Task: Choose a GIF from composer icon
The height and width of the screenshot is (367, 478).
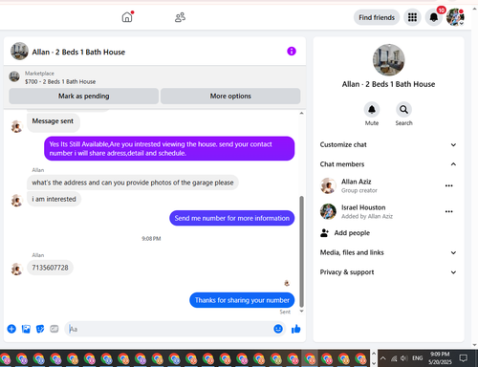Action: pos(54,329)
